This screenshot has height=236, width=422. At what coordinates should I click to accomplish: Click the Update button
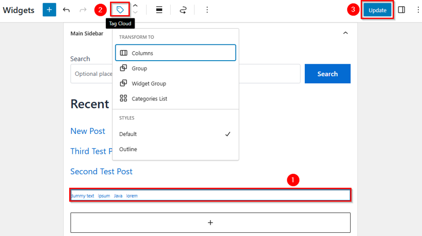click(377, 10)
